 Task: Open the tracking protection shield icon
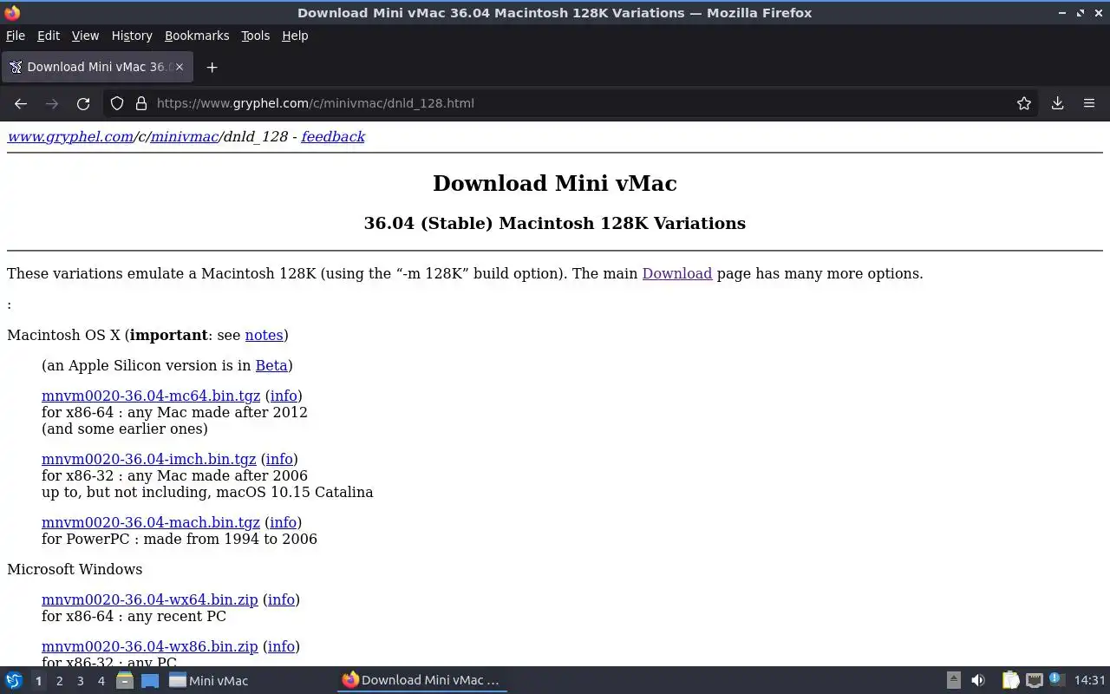point(117,103)
